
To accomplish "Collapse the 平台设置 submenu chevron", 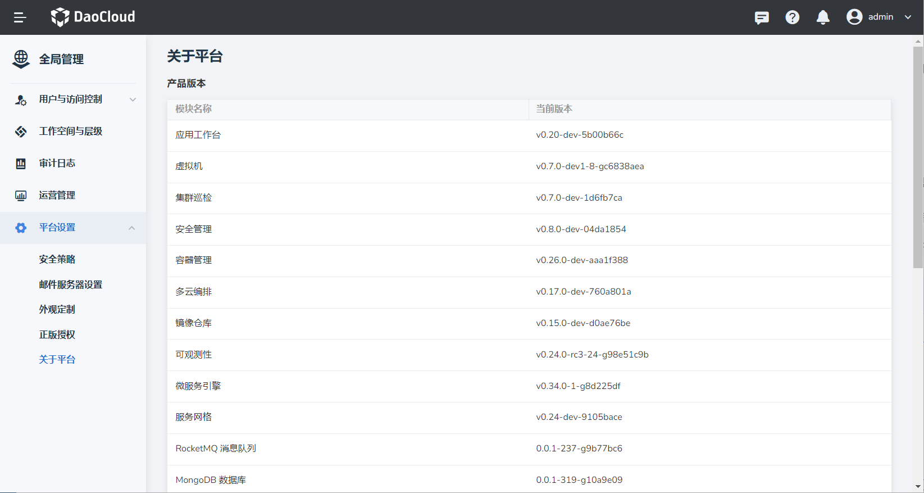I will pyautogui.click(x=132, y=228).
